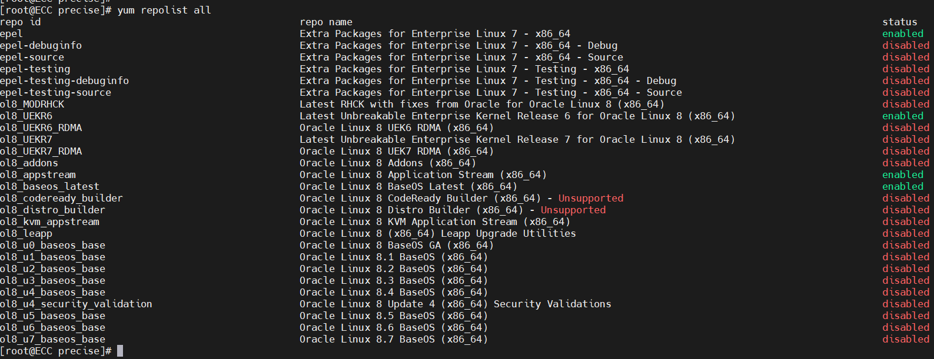Select the ol8_u4_security_validation repo id
The image size is (934, 359).
tap(77, 304)
